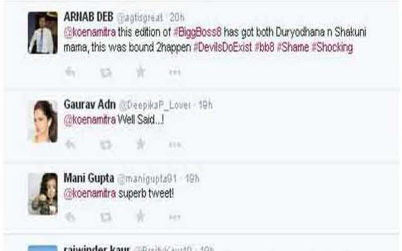Open Mani Gupta's profile name
The width and height of the screenshot is (402, 251).
pos(89,178)
